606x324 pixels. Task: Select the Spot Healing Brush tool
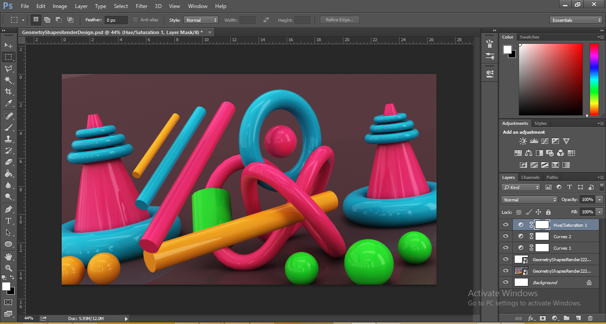(x=8, y=116)
